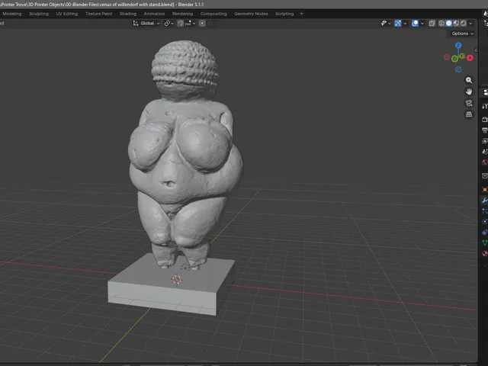
Task: Open the gizmo settings dropdown arrow
Action: tap(405, 24)
